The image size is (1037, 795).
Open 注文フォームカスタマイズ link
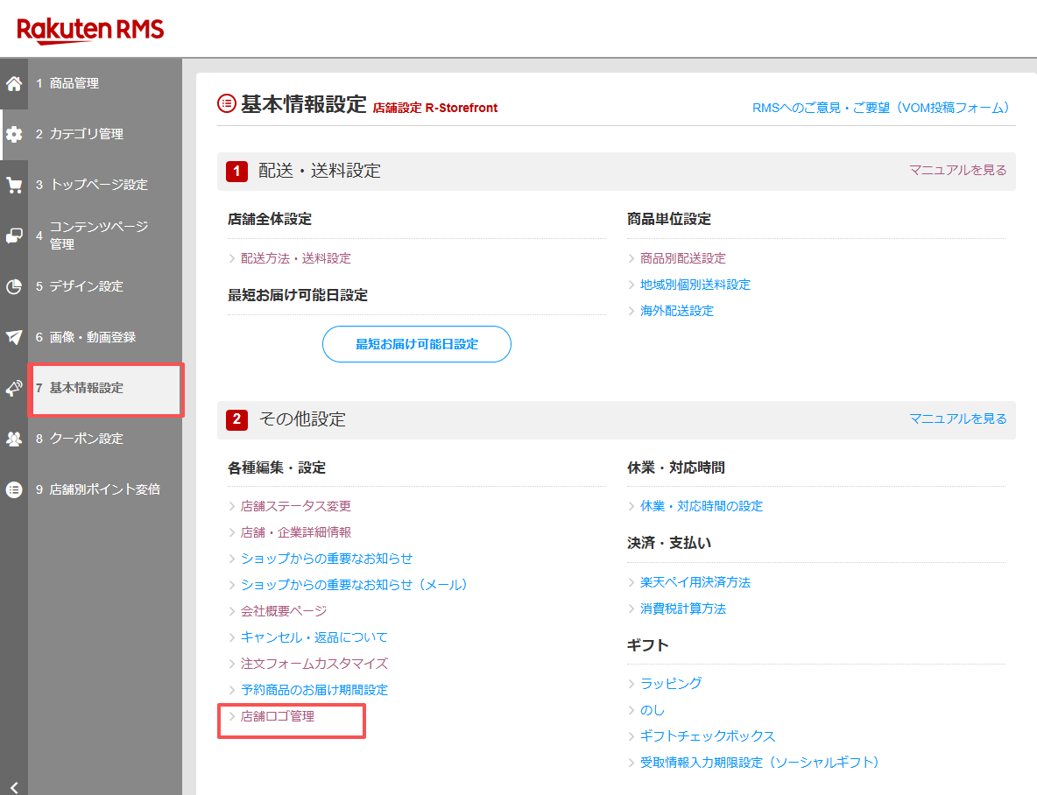click(314, 664)
